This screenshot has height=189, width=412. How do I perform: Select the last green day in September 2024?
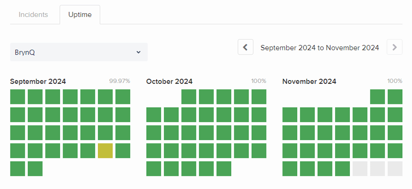[35, 168]
